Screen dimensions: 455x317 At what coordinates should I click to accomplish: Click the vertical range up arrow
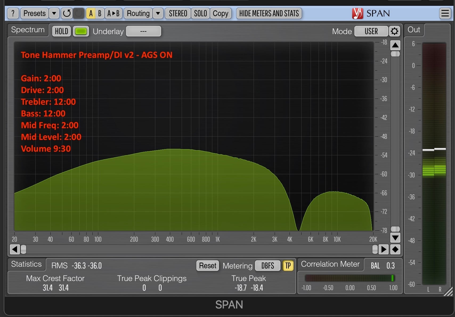[395, 45]
